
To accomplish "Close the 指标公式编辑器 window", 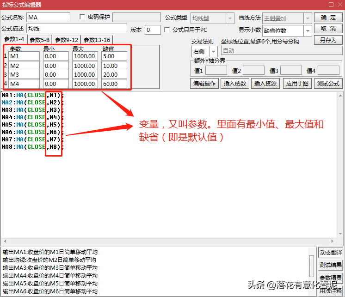I will (x=340, y=5).
